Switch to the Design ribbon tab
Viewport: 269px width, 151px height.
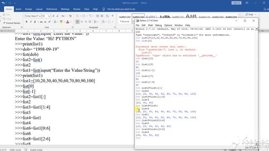pyautogui.click(x=29, y=9)
